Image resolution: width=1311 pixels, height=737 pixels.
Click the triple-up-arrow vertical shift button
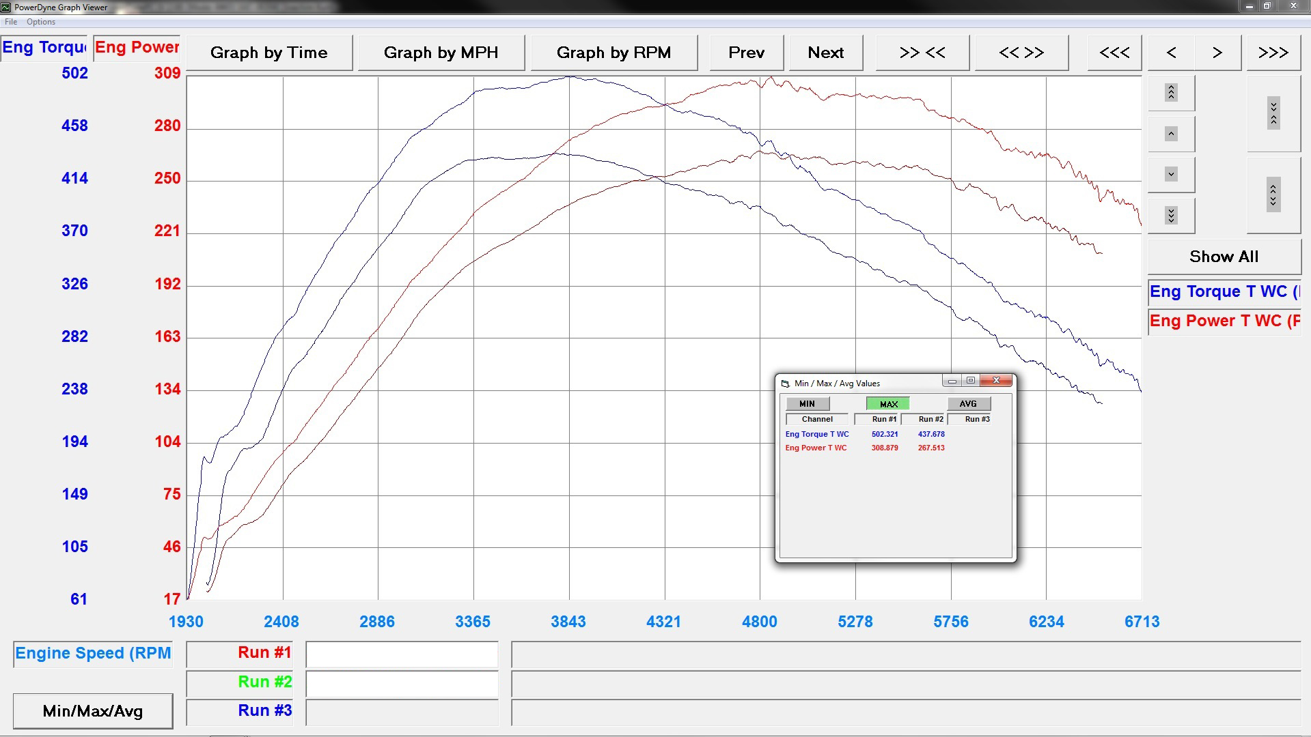click(1171, 92)
